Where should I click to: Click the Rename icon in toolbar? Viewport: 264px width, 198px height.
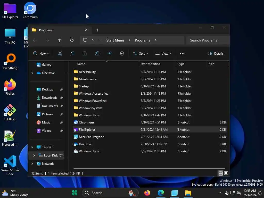coord(97,54)
